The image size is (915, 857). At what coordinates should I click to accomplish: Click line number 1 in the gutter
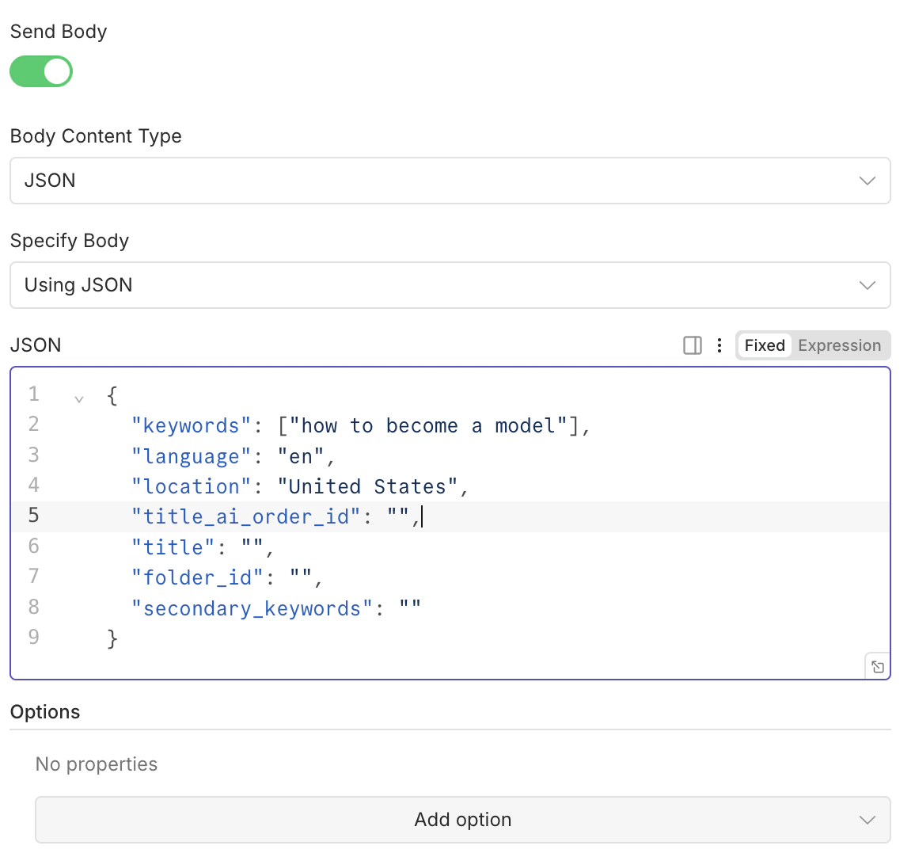(x=33, y=394)
